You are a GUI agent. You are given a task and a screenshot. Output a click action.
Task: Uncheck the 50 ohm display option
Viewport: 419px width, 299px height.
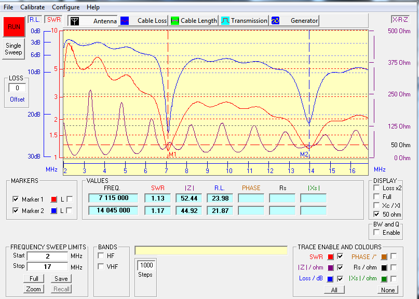click(x=376, y=214)
